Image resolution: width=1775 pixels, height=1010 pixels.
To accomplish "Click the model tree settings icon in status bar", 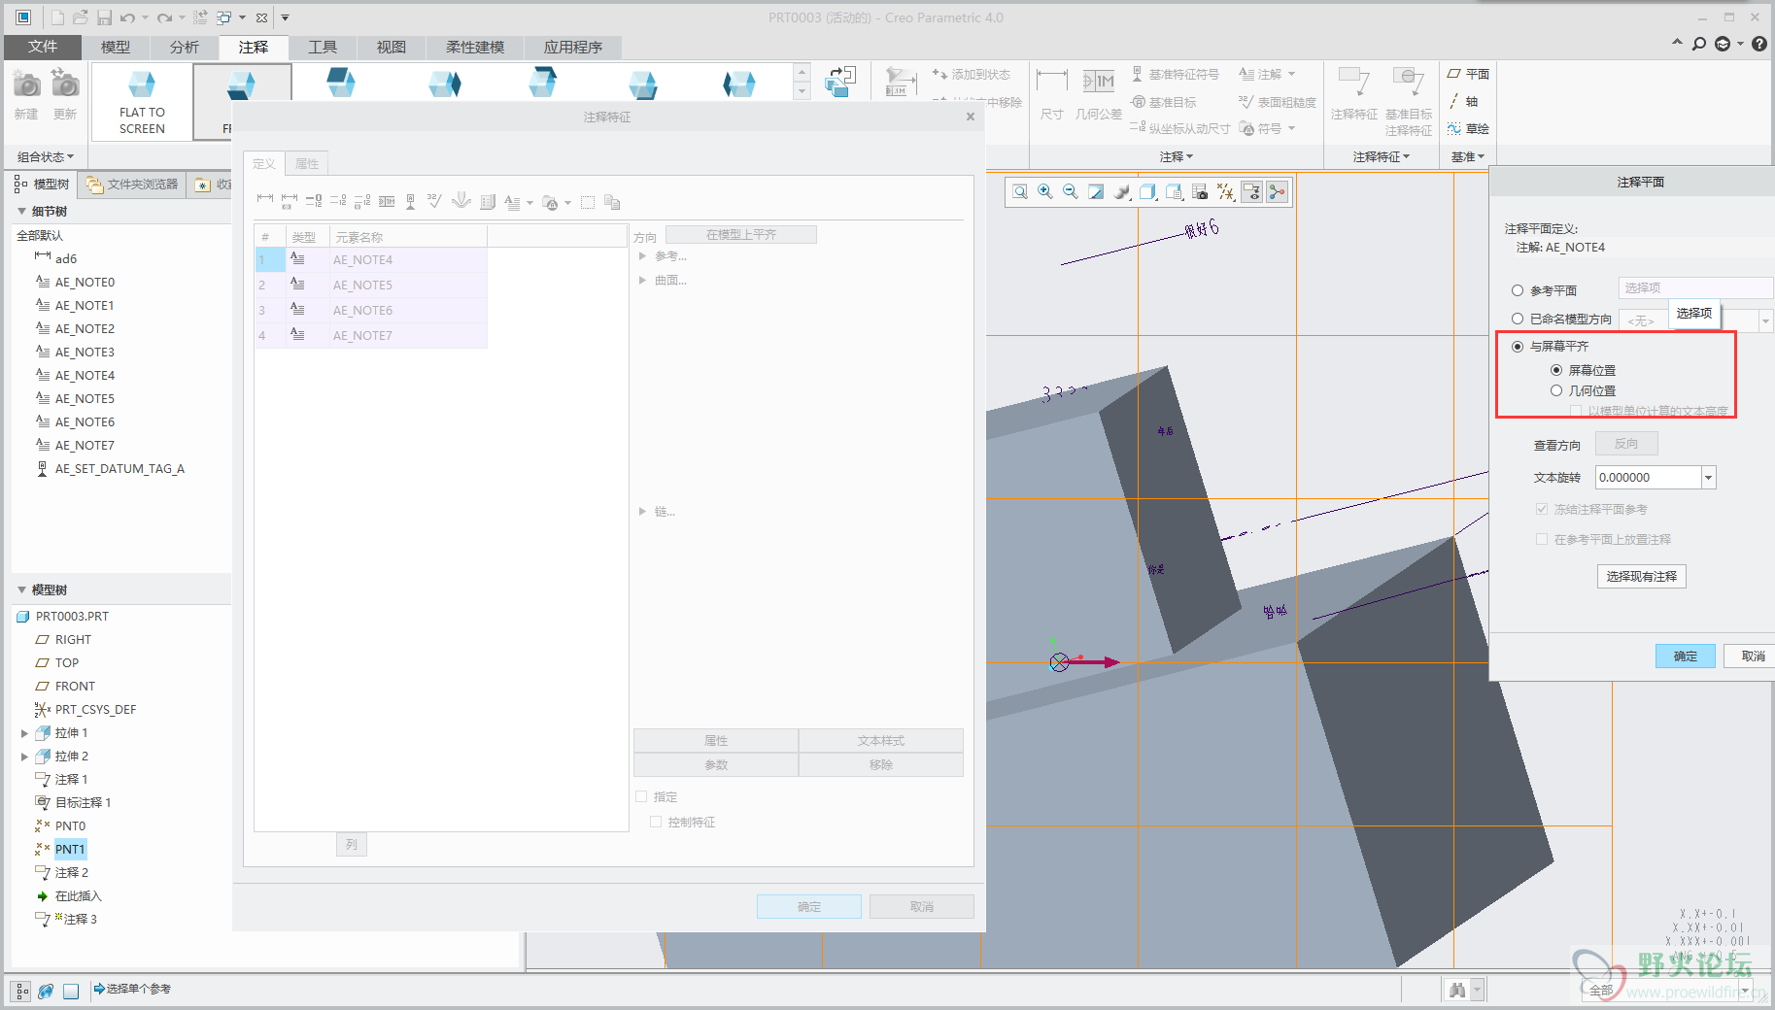I will pos(21,992).
